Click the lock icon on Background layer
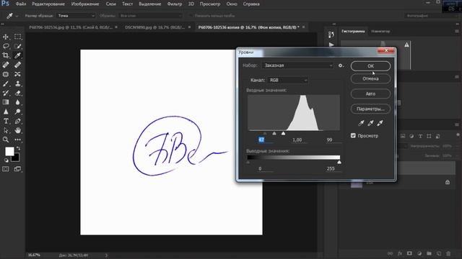Image resolution: width=462 pixels, height=259 pixels. (448, 182)
